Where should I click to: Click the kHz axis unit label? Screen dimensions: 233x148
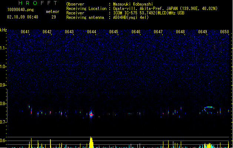point(3,30)
